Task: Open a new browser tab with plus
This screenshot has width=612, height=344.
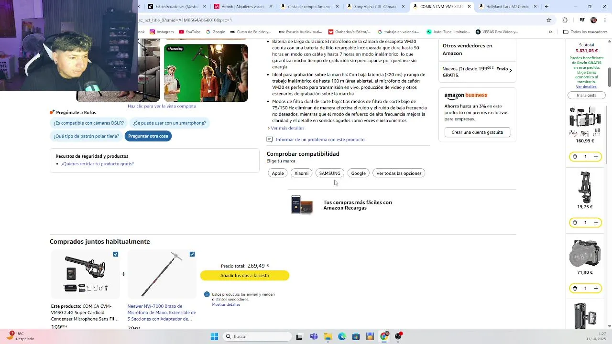Action: click(546, 7)
